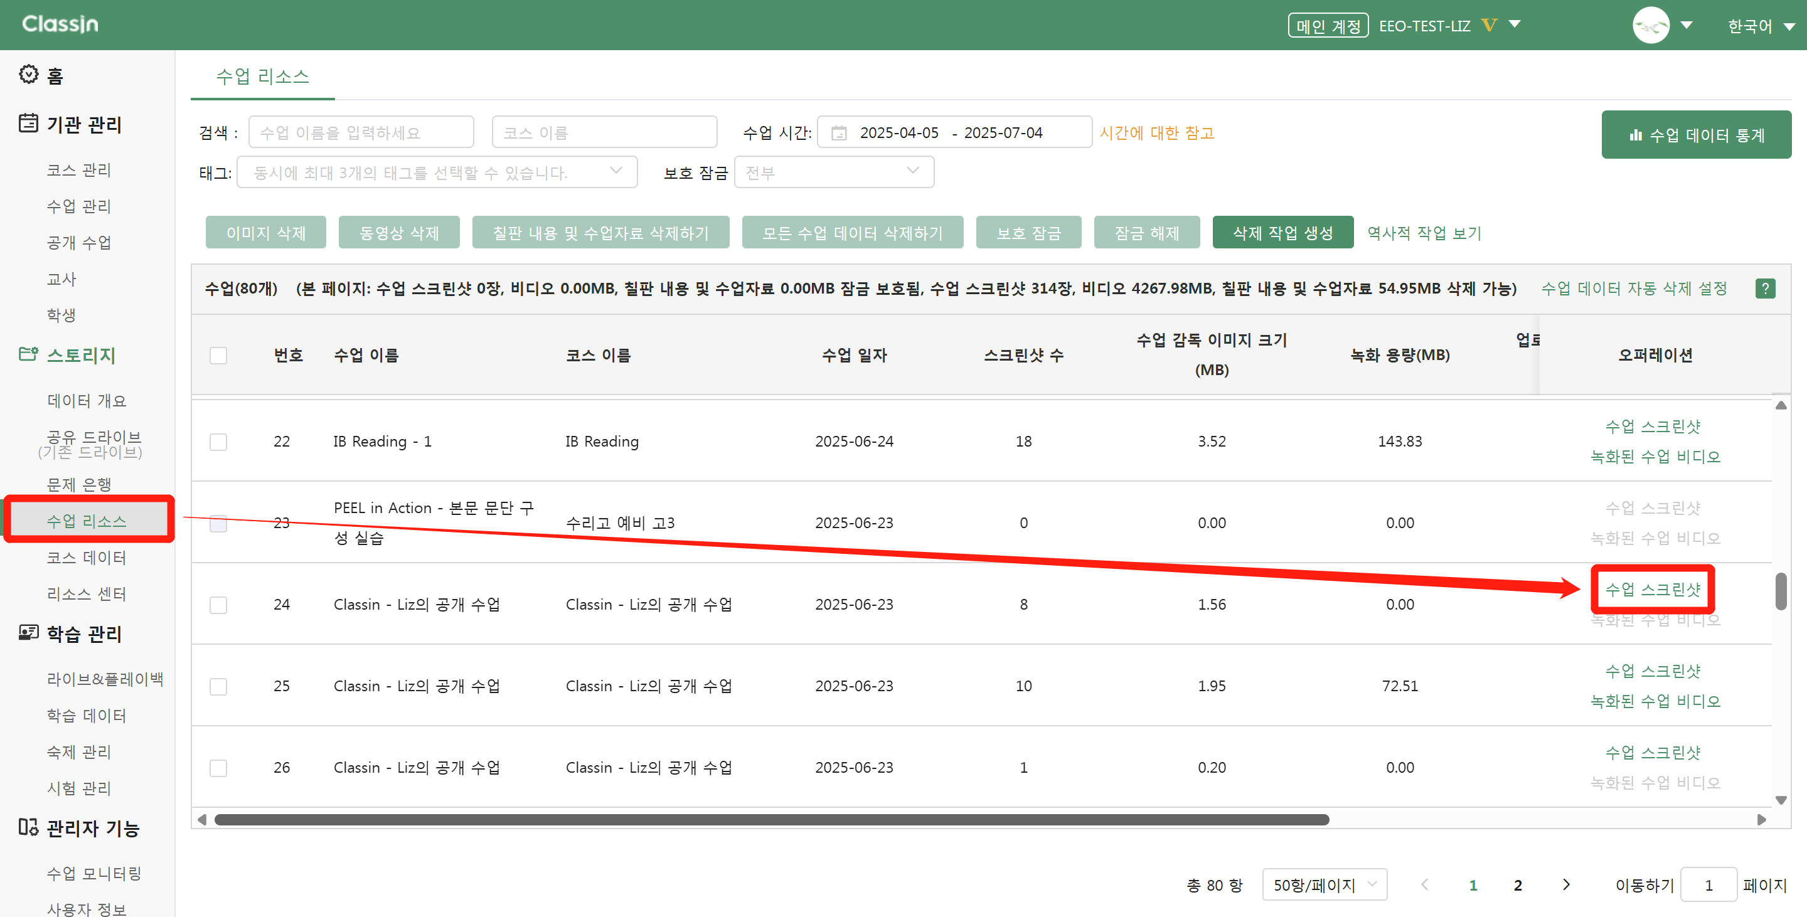Click the 수업 이름 search input
The width and height of the screenshot is (1807, 917).
tap(361, 132)
